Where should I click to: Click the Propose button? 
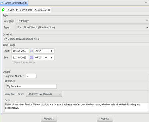105,119
